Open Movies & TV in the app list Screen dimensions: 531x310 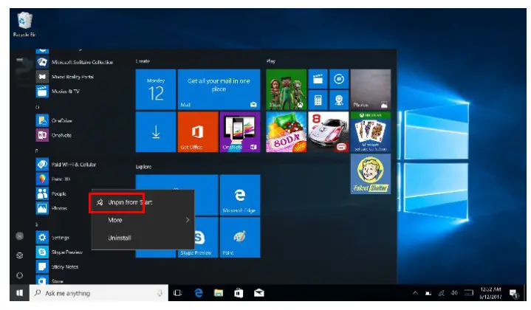point(58,92)
